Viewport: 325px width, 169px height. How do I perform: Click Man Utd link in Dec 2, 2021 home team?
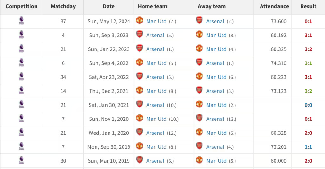pos(156,91)
